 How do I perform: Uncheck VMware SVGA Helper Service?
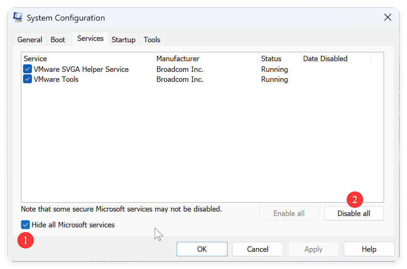27,69
